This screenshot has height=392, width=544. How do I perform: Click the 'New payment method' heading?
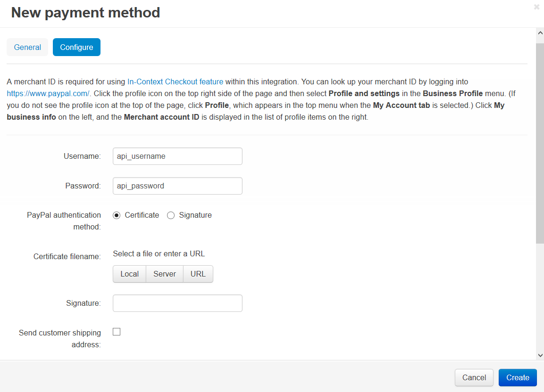[x=85, y=13]
